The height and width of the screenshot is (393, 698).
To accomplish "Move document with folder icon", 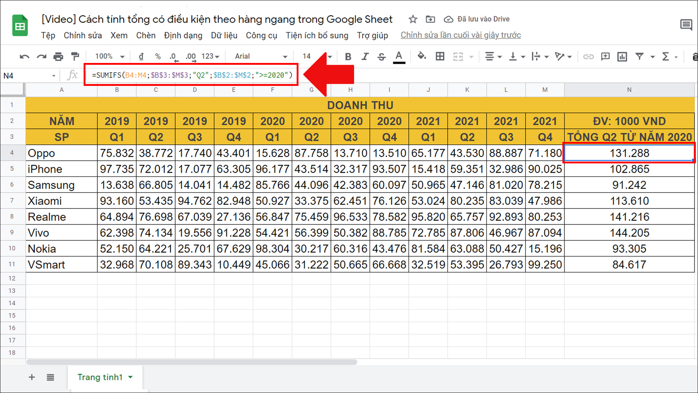I will (x=430, y=19).
